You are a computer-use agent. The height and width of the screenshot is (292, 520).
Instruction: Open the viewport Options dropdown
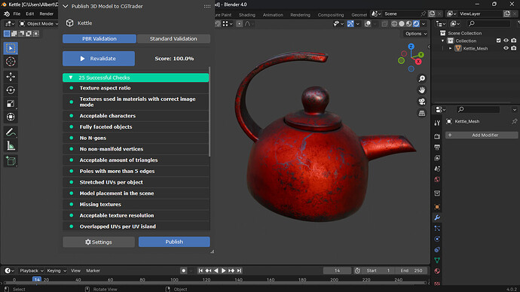[x=416, y=33]
